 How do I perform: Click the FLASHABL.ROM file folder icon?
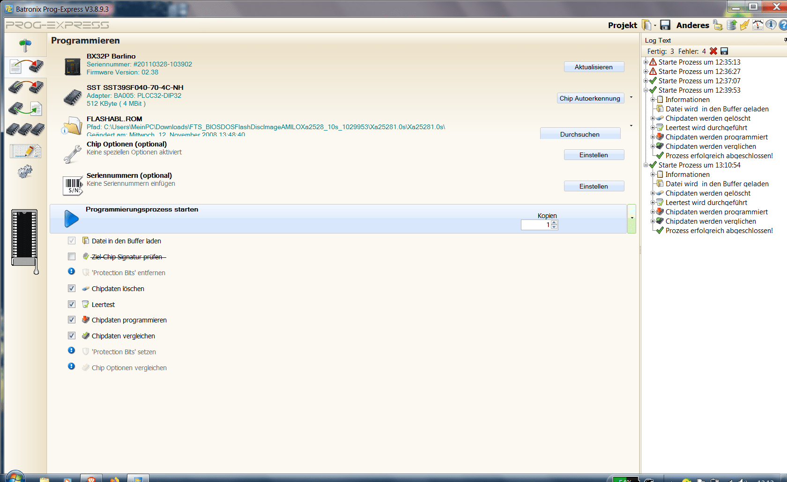pos(72,126)
